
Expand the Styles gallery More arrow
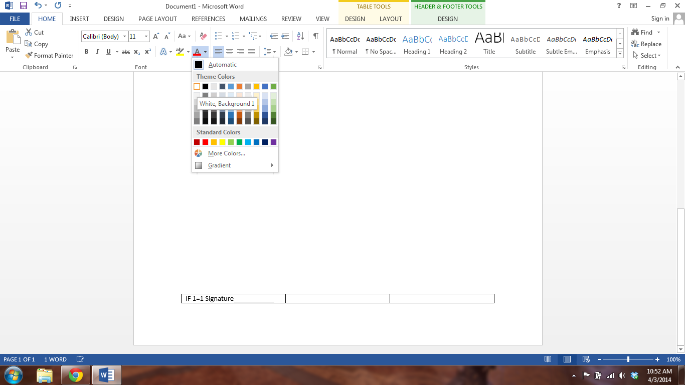tap(620, 54)
